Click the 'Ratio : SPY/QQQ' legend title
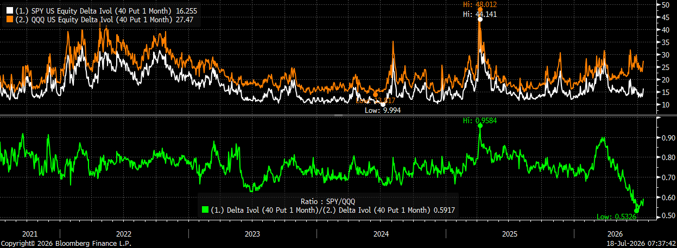 pyautogui.click(x=328, y=200)
